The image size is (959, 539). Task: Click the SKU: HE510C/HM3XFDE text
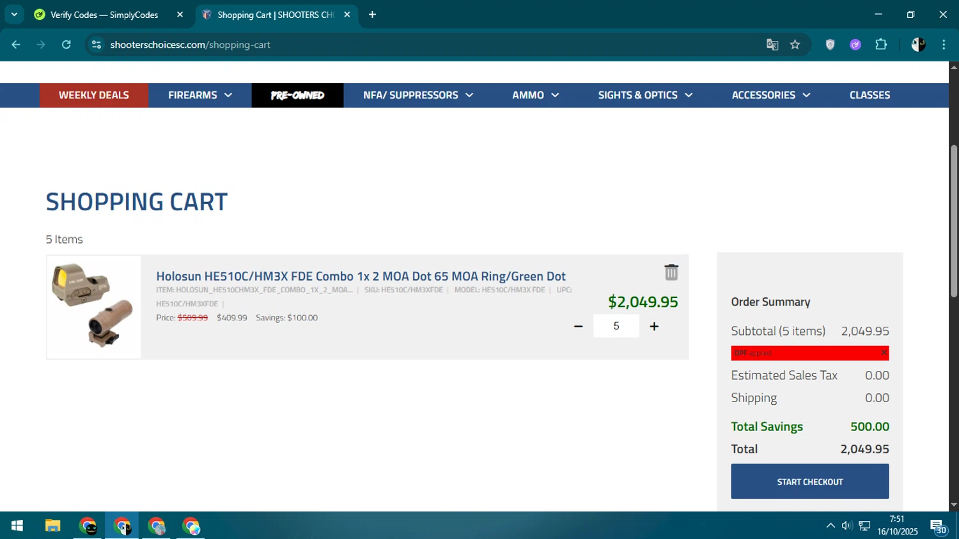click(403, 290)
